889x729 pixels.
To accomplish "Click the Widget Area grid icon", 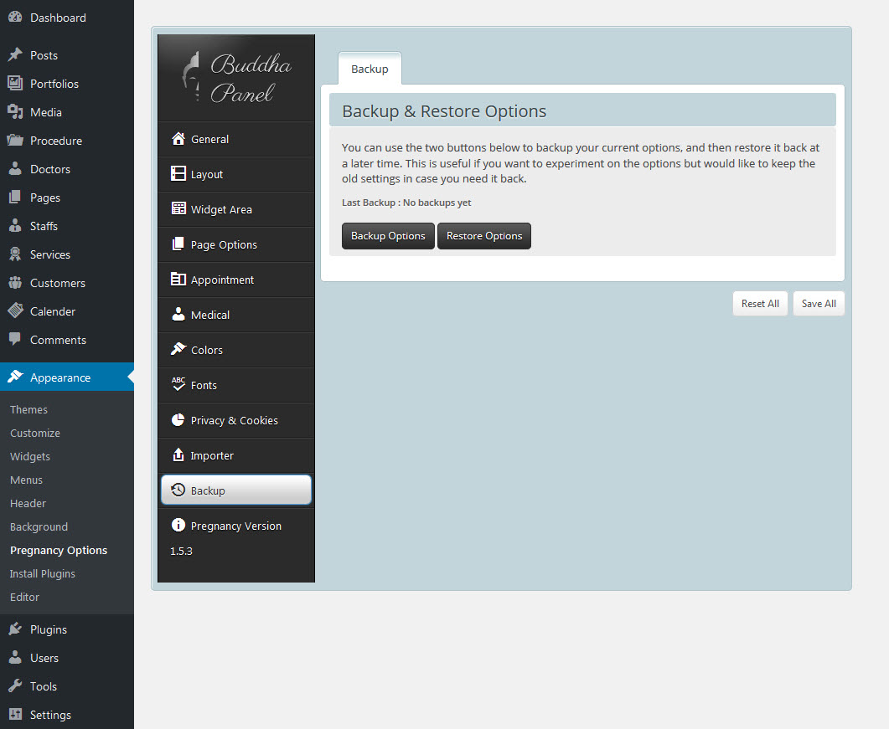I will (178, 209).
